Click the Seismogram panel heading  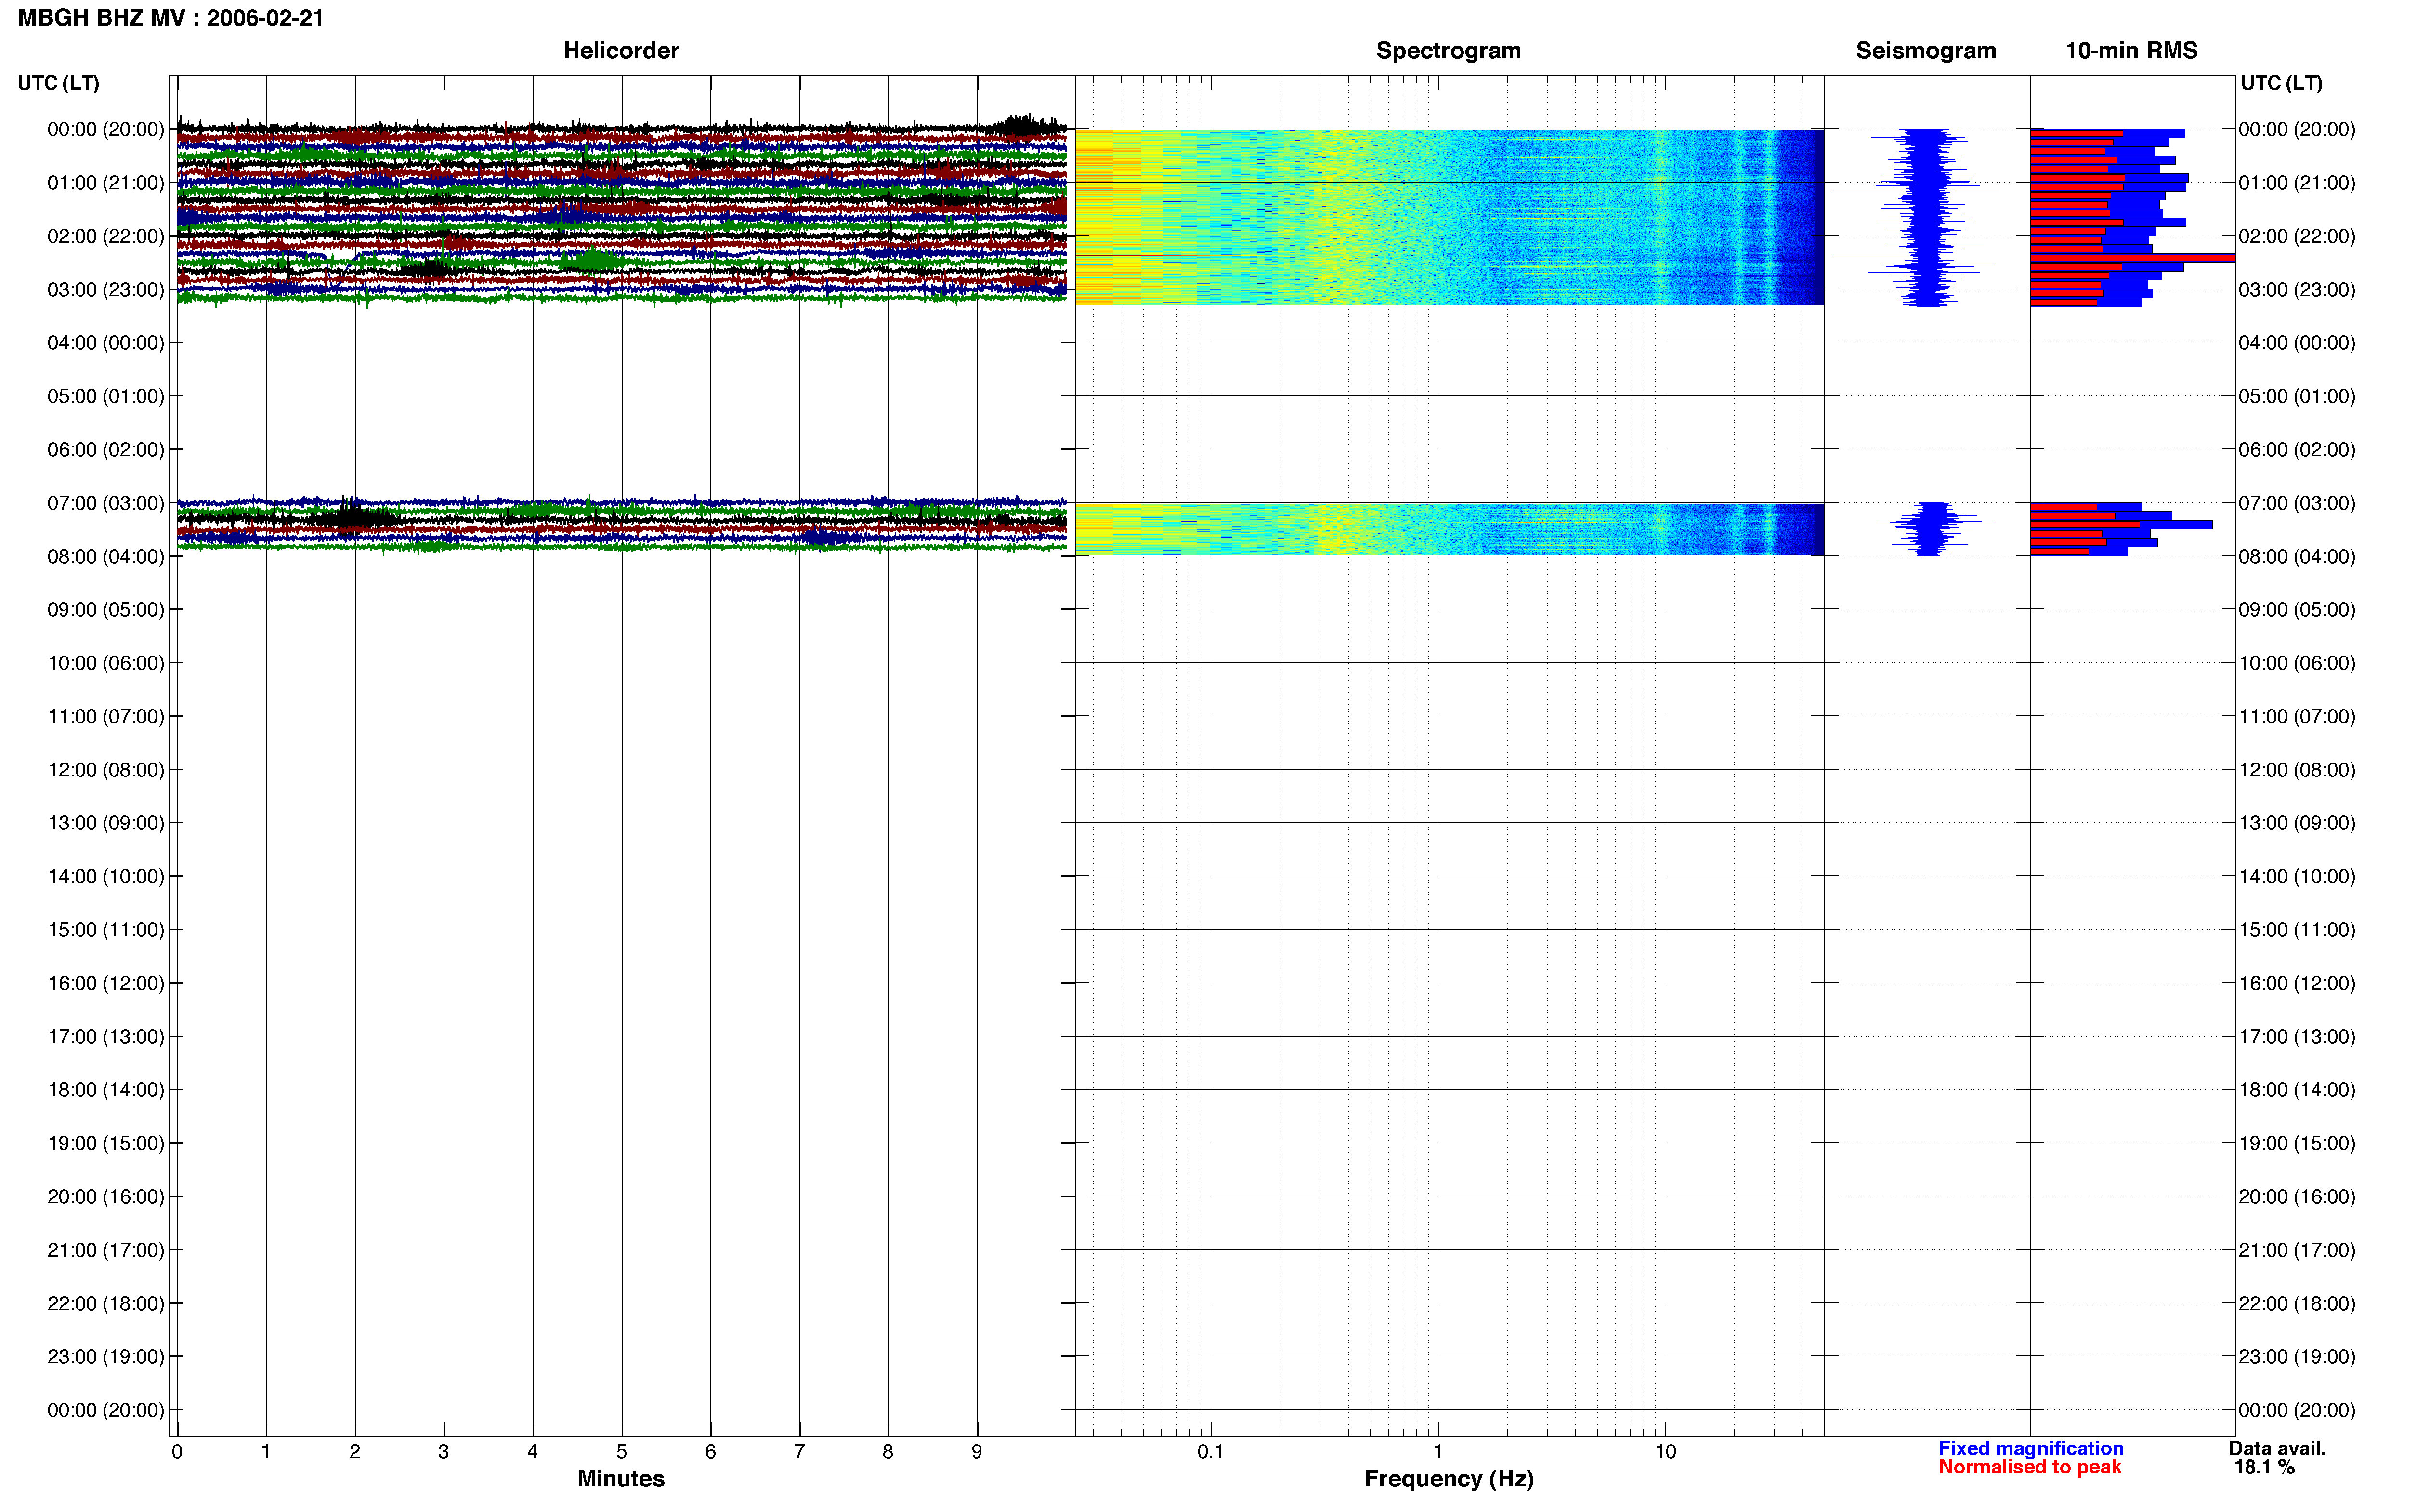tap(1925, 51)
